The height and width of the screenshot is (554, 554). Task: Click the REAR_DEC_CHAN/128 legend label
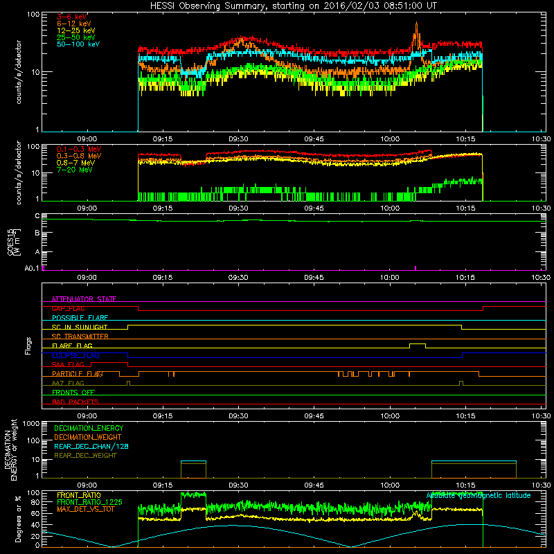click(91, 447)
